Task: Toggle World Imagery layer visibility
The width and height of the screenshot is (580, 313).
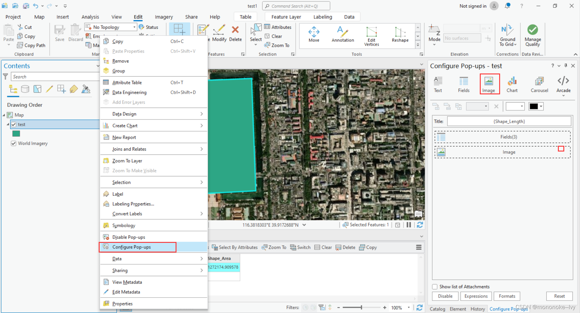Action: click(x=14, y=143)
